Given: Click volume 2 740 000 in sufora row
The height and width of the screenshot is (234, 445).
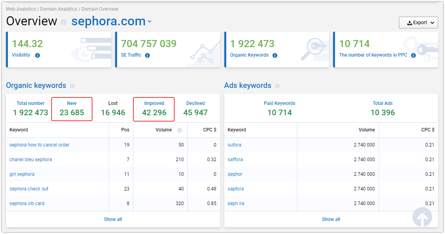Looking at the screenshot, I should 364,145.
